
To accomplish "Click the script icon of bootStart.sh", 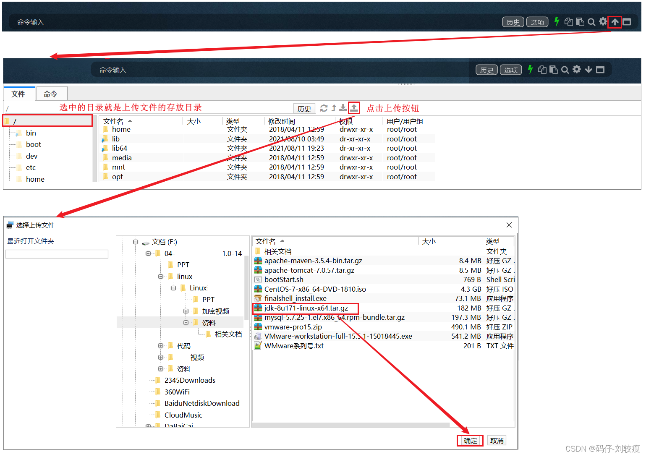I will (x=258, y=279).
